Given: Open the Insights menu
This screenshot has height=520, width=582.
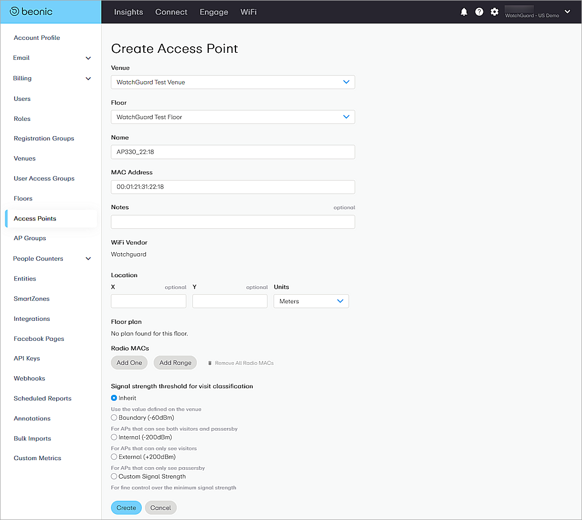Looking at the screenshot, I should (128, 11).
